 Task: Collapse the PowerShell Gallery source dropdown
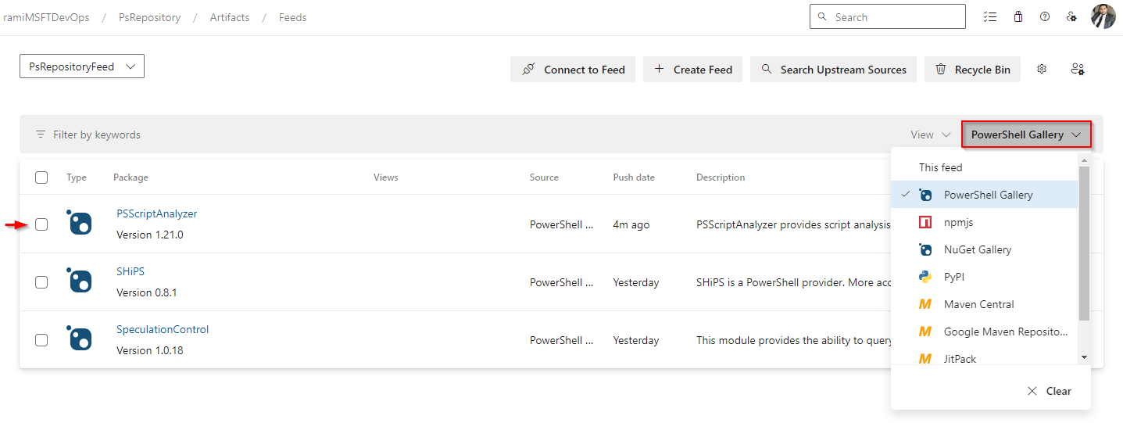pos(1026,134)
